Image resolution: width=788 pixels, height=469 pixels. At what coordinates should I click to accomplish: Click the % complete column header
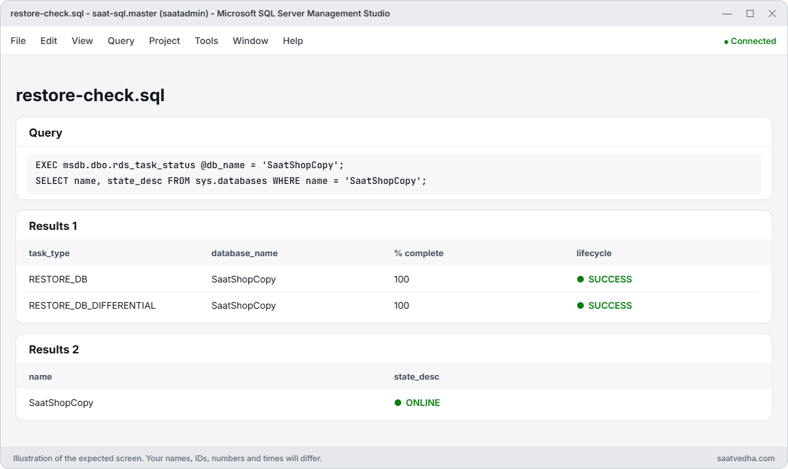[419, 253]
